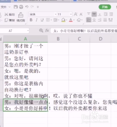Open the fx insert function dialog
Viewport: 117px width, 127px height.
(47, 30)
